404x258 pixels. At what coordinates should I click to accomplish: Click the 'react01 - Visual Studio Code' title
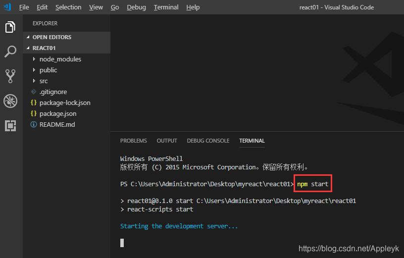coord(337,7)
